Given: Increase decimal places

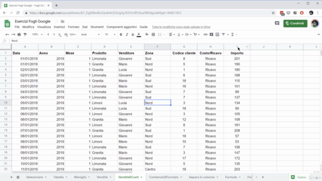Looking at the screenshot, I should click(66, 35).
